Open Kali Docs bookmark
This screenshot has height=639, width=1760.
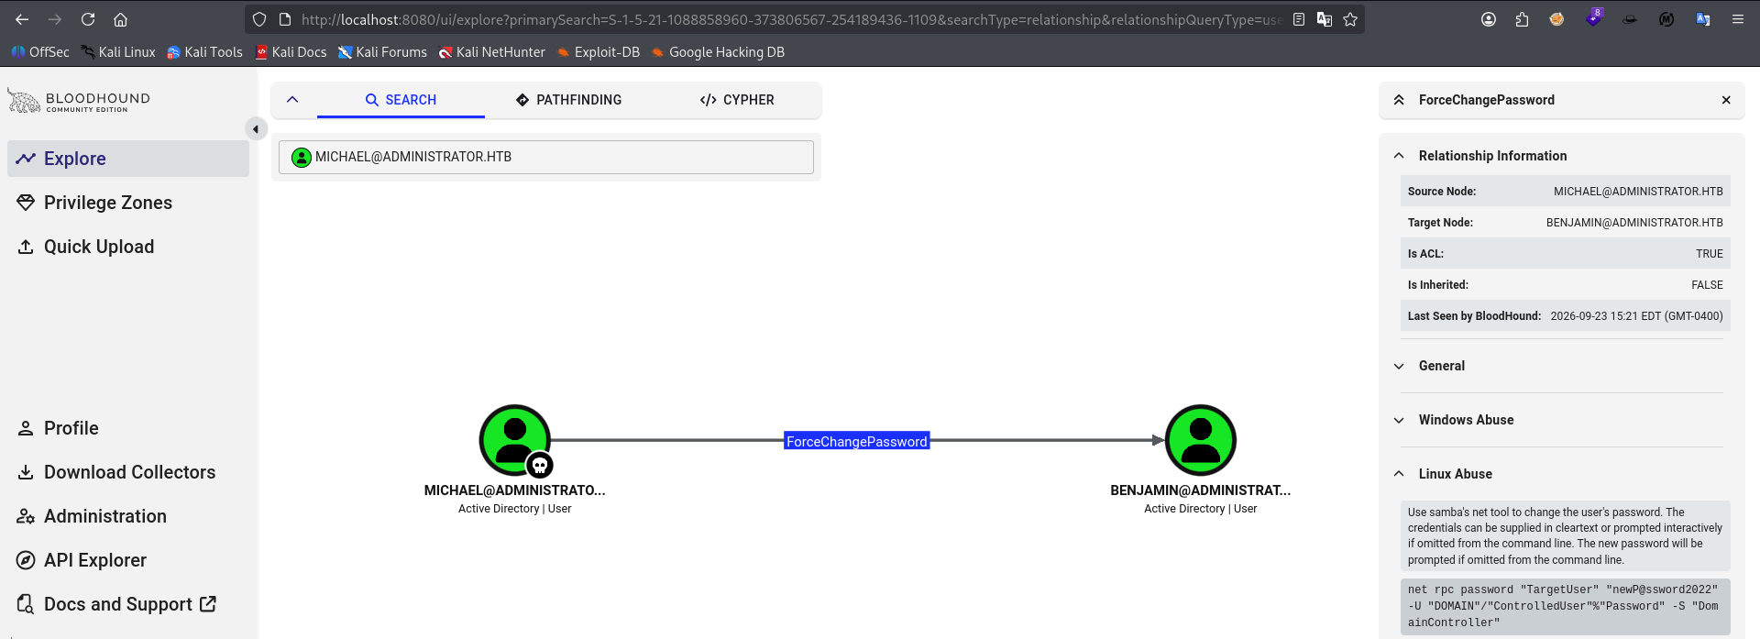291,52
